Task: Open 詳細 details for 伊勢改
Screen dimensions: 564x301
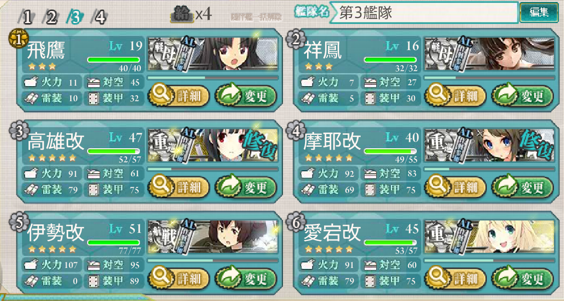Action: tap(179, 278)
